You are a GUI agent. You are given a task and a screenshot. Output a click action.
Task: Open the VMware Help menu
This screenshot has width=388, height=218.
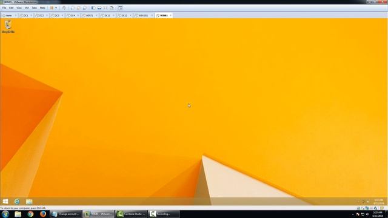point(42,8)
